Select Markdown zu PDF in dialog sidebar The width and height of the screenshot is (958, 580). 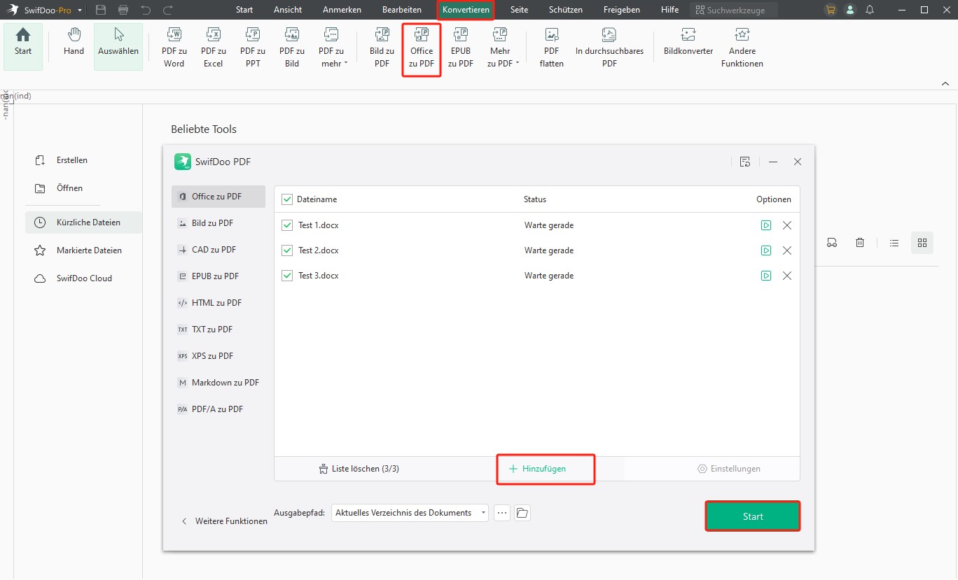point(218,383)
